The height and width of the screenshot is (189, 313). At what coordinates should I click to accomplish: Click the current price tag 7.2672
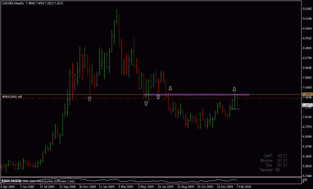click(x=307, y=105)
